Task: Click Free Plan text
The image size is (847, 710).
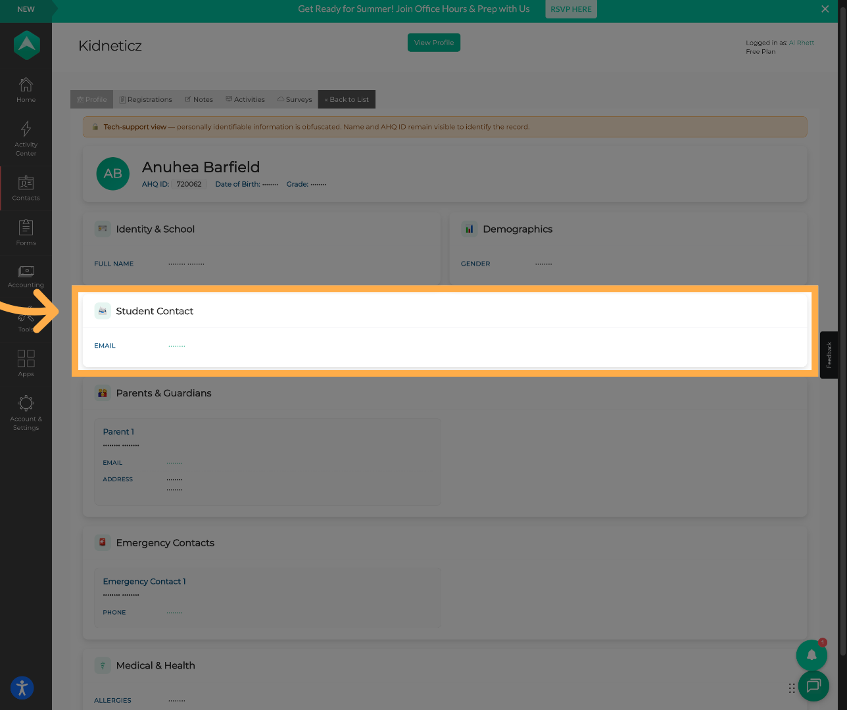Action: 761,52
